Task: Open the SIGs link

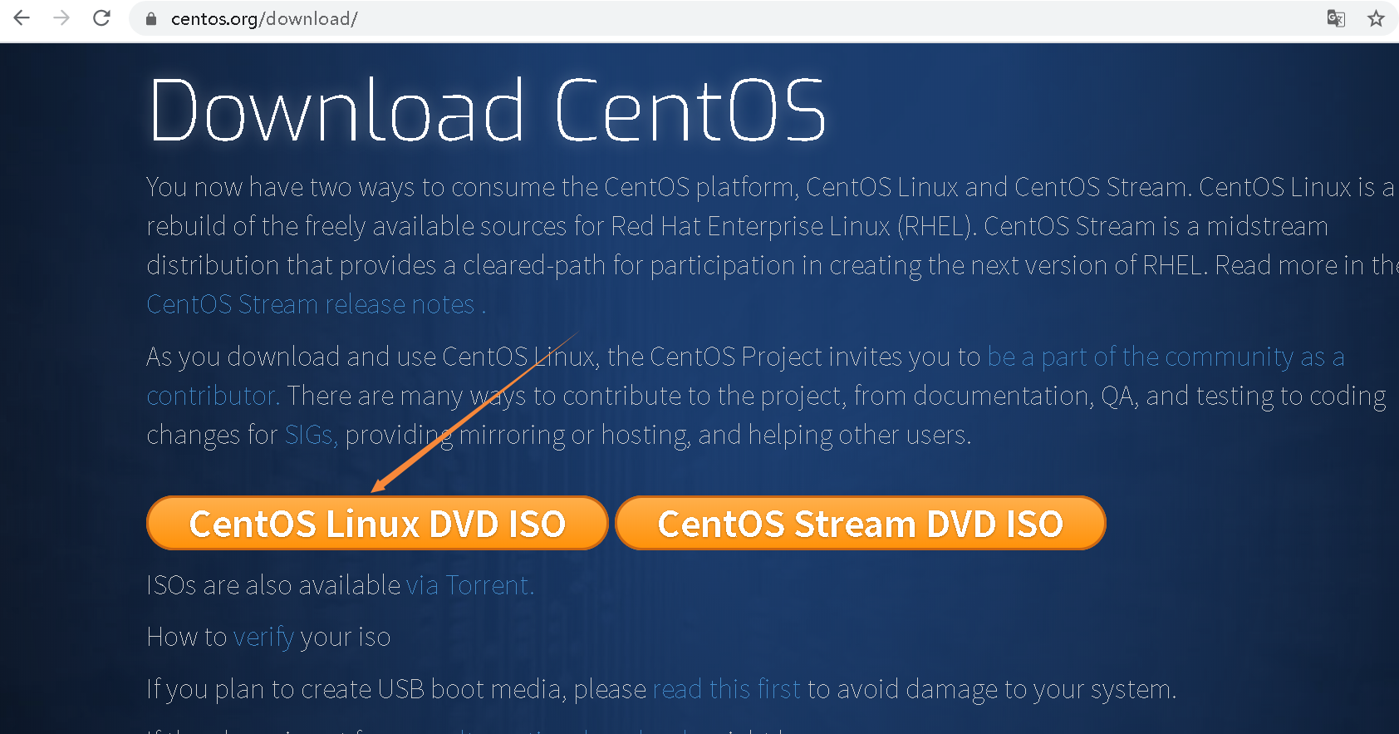Action: coord(311,435)
